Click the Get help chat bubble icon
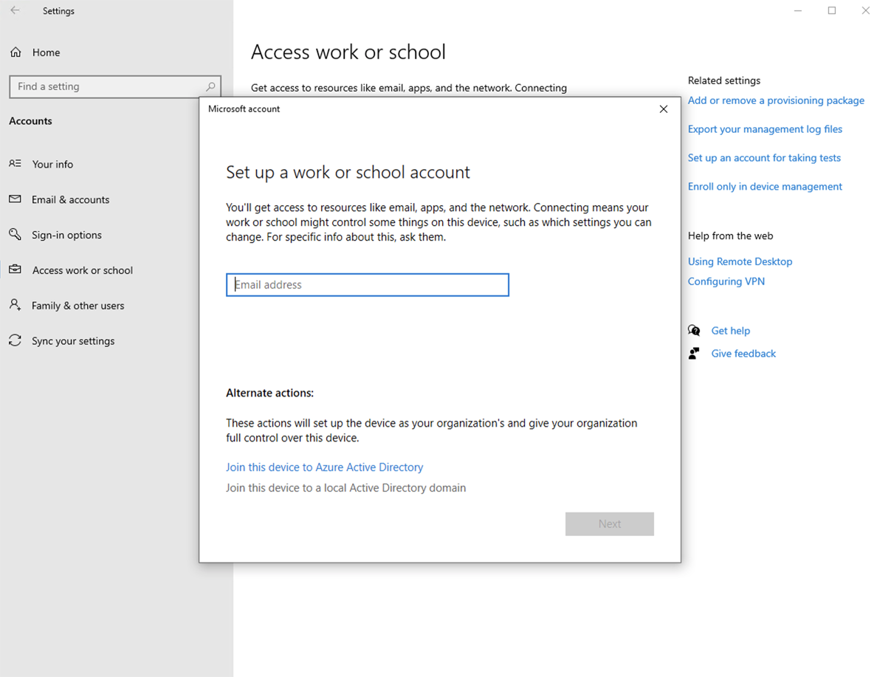 pos(694,330)
